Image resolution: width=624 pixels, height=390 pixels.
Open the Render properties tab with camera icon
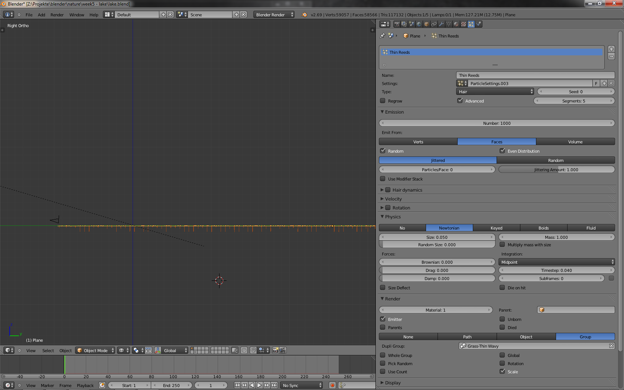click(x=397, y=24)
